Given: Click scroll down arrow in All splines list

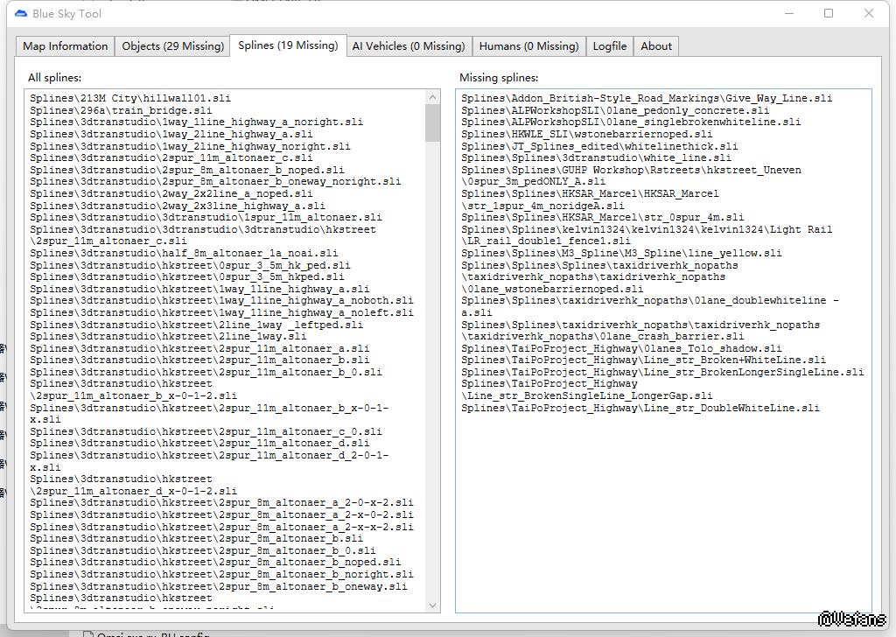Looking at the screenshot, I should [432, 605].
